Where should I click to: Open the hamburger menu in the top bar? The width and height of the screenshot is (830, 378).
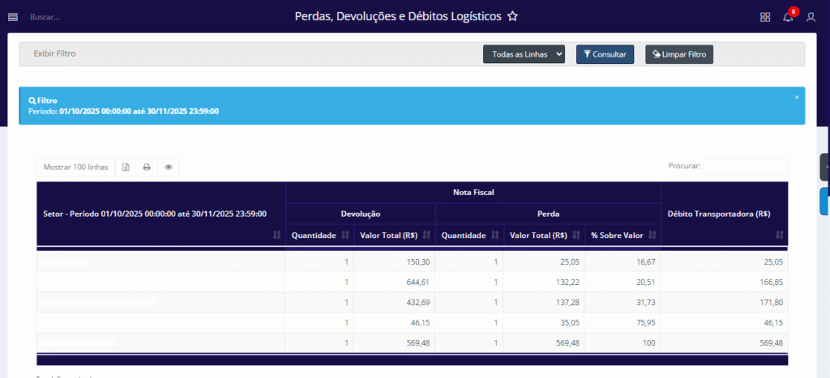coord(12,17)
